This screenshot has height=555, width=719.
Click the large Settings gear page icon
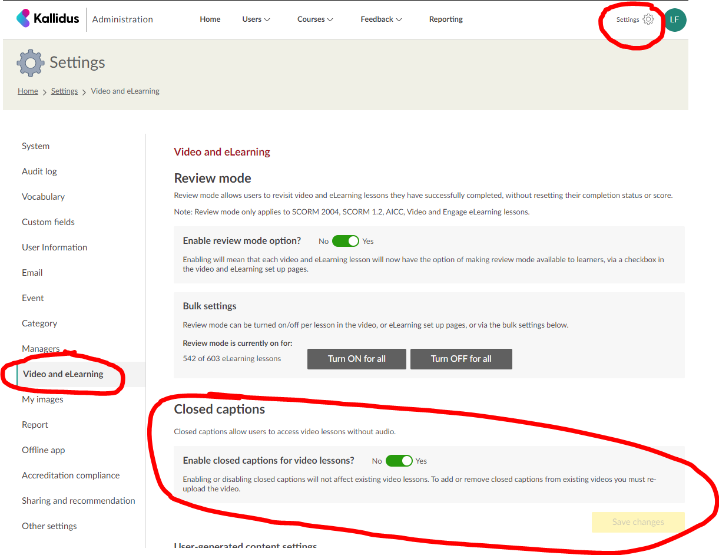(x=30, y=62)
